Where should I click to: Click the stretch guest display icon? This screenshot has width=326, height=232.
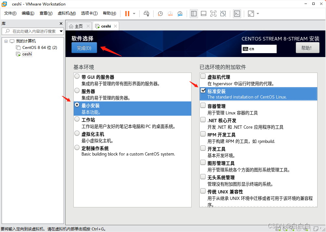251,14
